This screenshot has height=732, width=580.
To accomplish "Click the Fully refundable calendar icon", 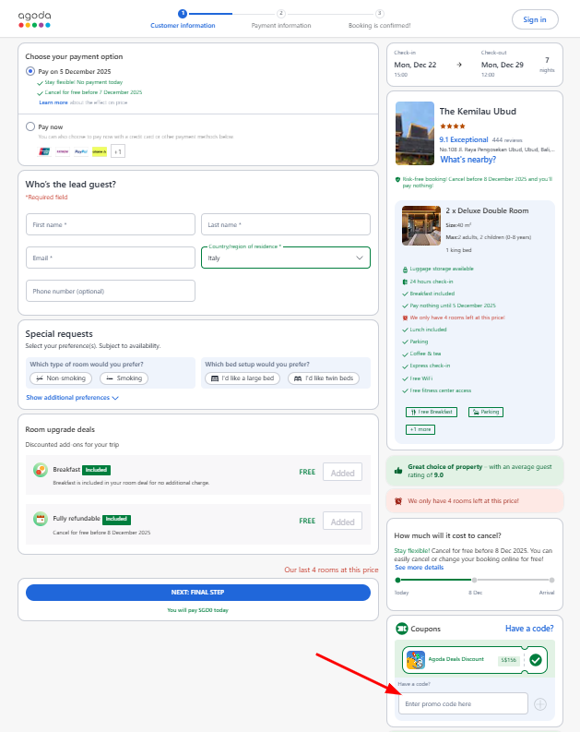I will coord(41,519).
